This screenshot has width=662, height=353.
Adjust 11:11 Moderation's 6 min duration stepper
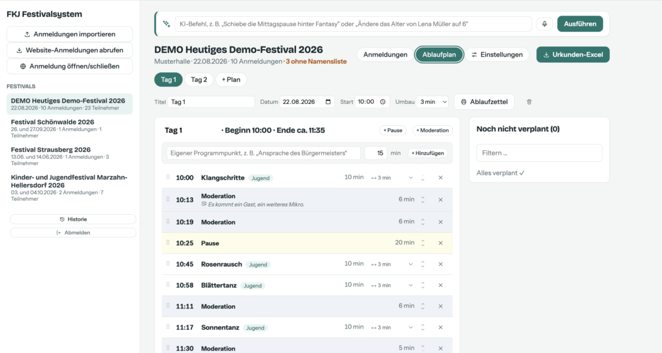[423, 307]
